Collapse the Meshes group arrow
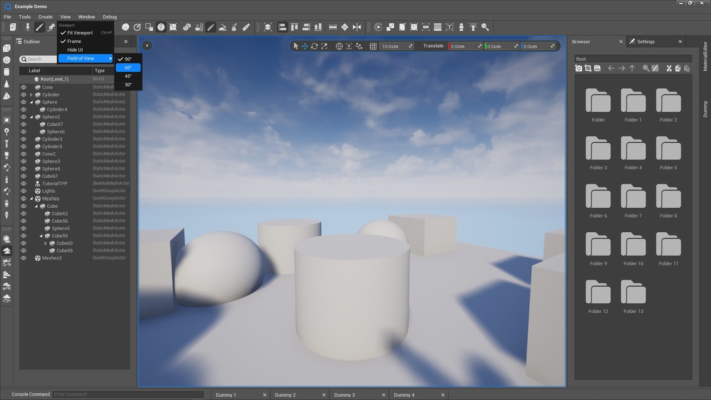Image resolution: width=711 pixels, height=400 pixels. pos(31,199)
